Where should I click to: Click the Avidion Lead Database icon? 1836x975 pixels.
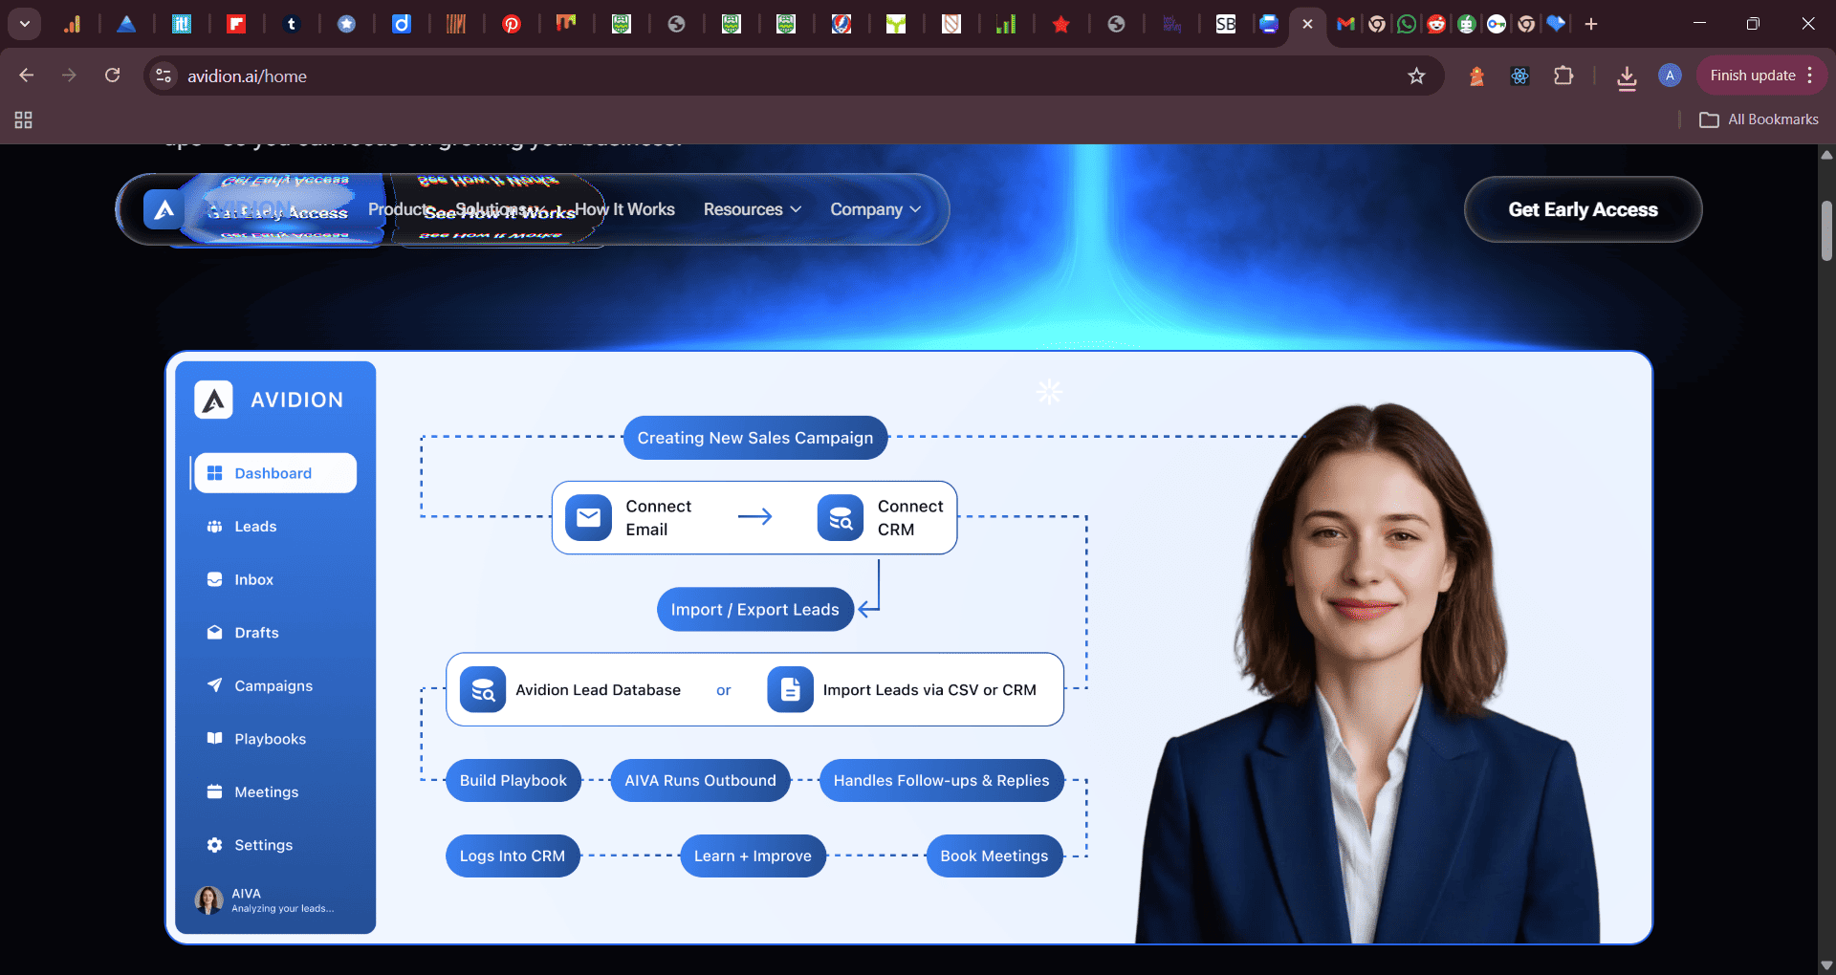[483, 689]
